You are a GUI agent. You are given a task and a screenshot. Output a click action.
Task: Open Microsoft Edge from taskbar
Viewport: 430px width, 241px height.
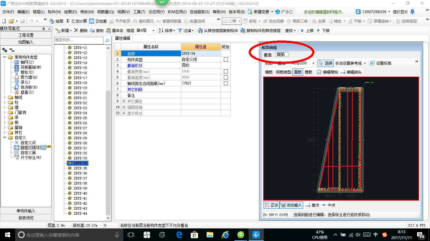[179, 235]
